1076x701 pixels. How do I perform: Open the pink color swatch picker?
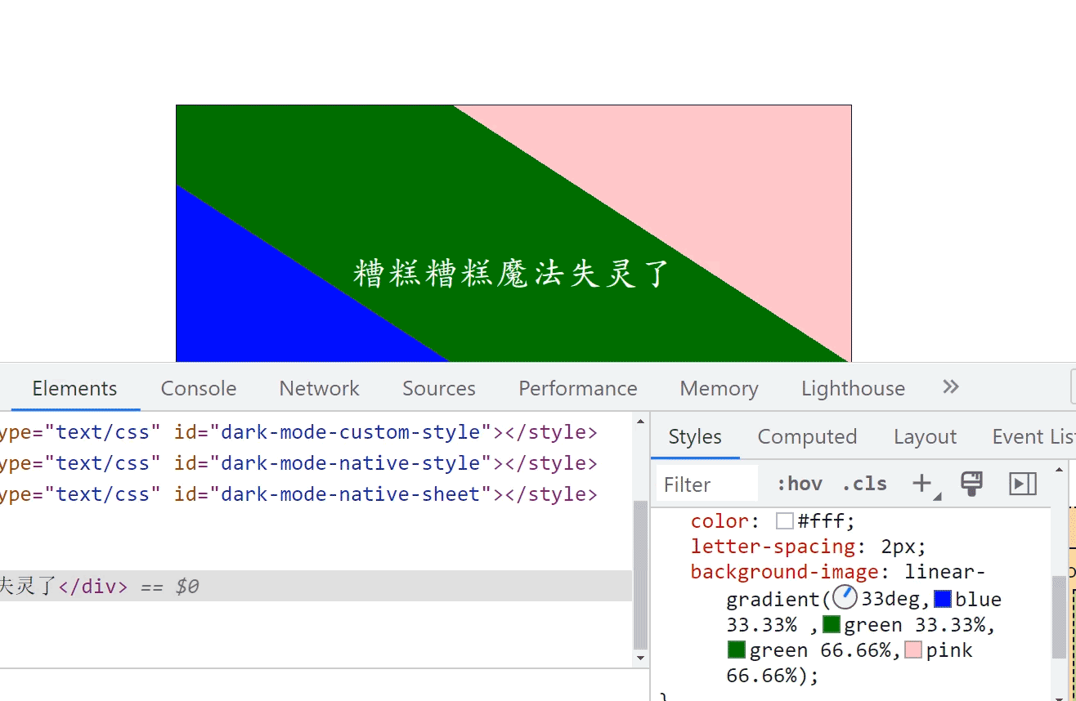click(x=914, y=650)
